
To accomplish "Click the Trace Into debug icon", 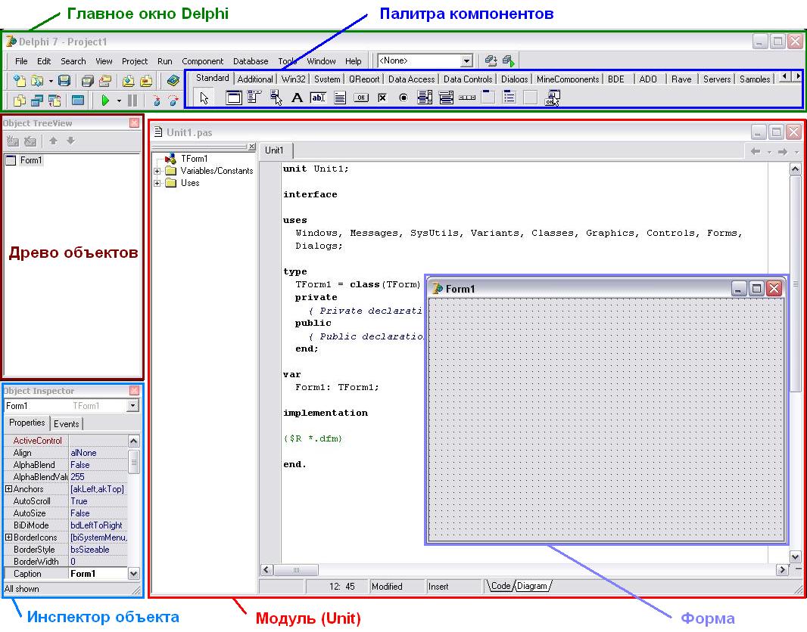I will pos(157,101).
